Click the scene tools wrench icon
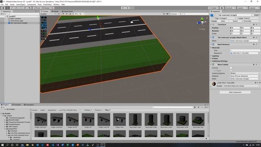The height and width of the screenshot is (147, 261). [x=164, y=14]
